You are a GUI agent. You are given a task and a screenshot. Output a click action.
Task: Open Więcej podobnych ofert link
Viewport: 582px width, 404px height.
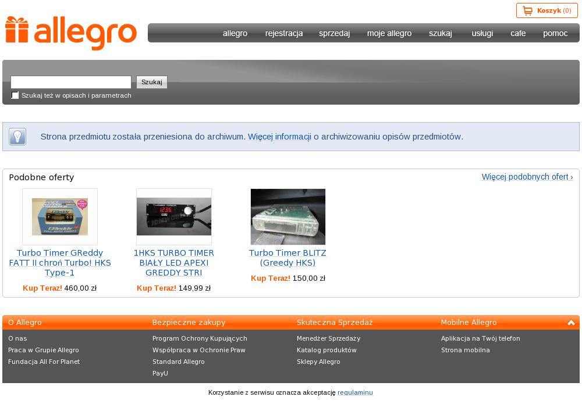coord(527,177)
